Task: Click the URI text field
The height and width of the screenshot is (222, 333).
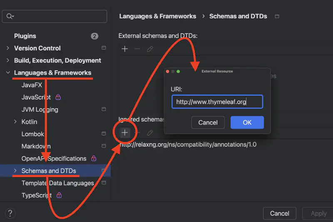Action: click(x=217, y=102)
